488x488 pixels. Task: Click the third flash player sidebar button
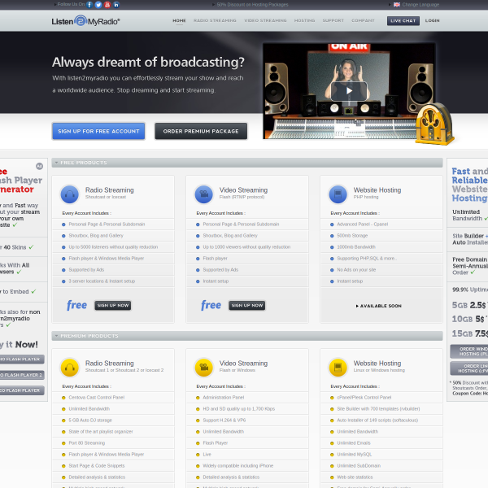point(20,390)
